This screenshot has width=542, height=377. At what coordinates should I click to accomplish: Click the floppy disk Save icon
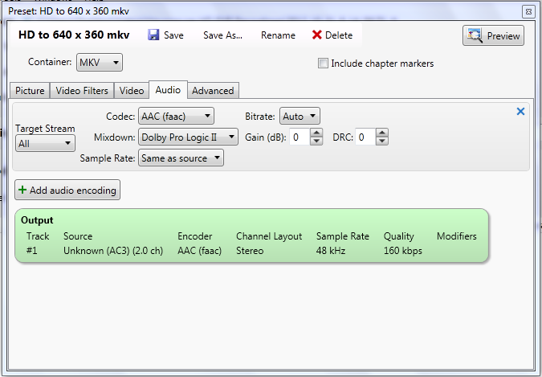coord(153,35)
